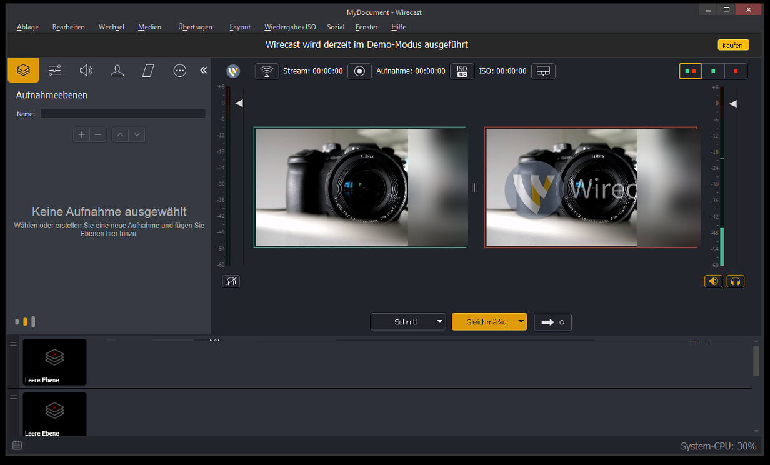The image size is (770, 465).
Task: Open the Fenster menu
Action: [366, 27]
